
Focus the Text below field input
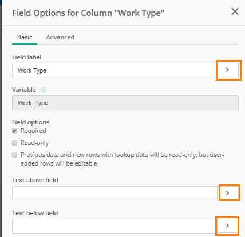(114, 226)
